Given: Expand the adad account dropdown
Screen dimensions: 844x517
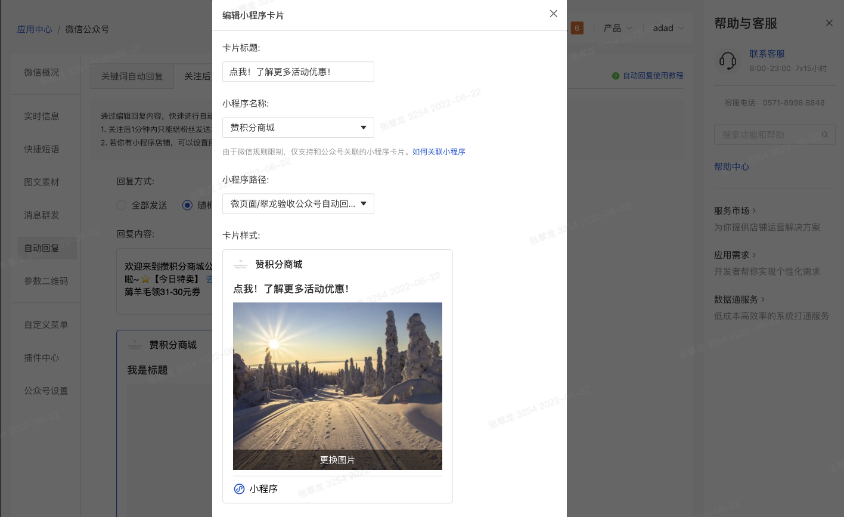Looking at the screenshot, I should click(x=668, y=28).
